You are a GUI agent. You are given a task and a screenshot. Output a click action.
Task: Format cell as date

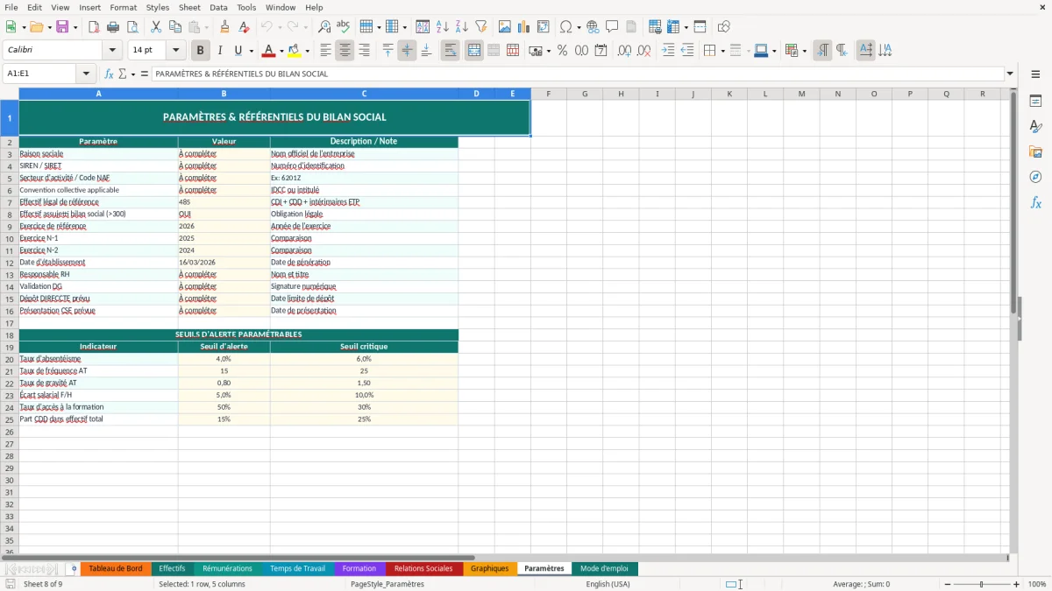[601, 51]
